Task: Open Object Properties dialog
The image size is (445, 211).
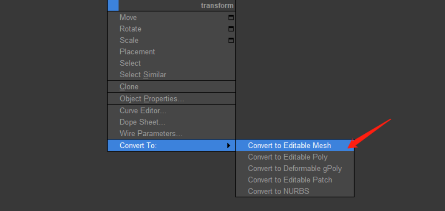Action: (x=152, y=98)
